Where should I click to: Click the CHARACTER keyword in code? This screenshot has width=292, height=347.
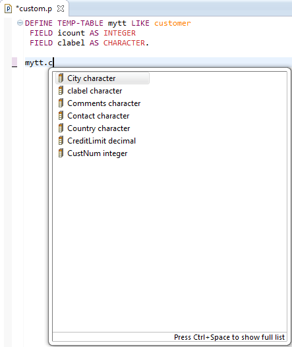coord(124,43)
